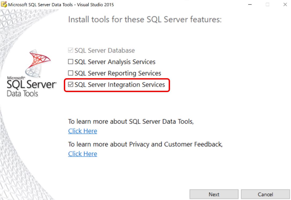Click the installer icon in the title bar

click(x=4, y=5)
